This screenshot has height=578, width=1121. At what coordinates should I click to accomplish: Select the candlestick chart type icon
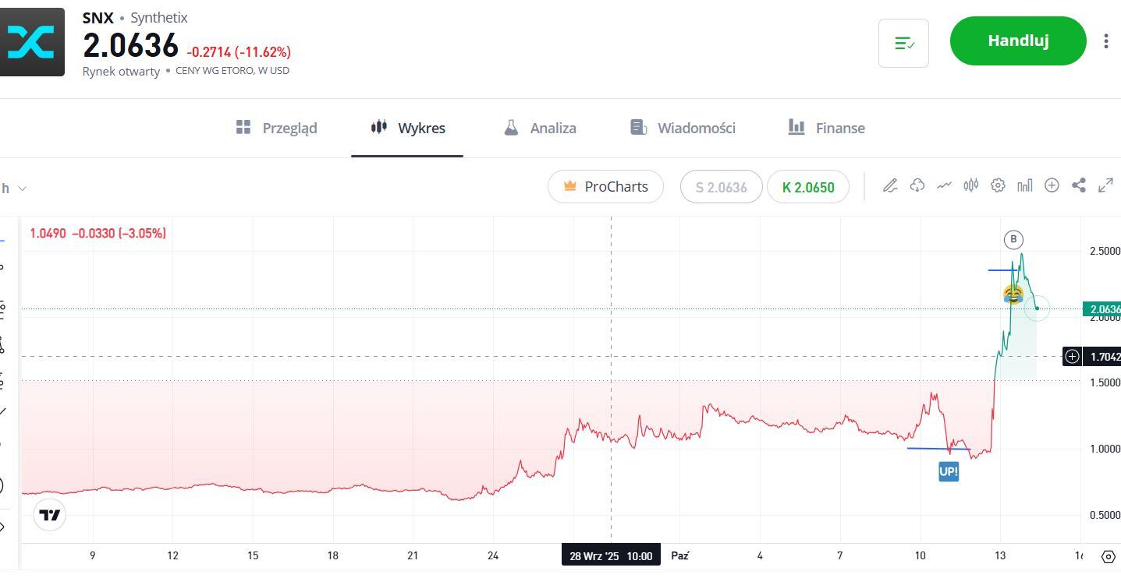(x=970, y=185)
